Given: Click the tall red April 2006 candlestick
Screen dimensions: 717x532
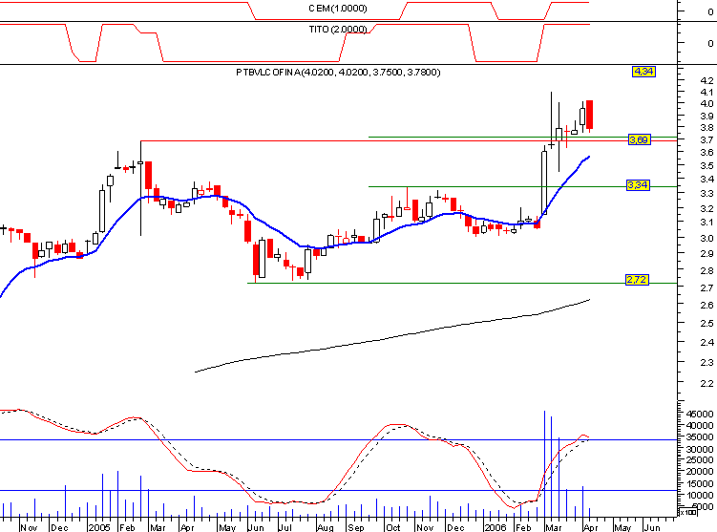Looking at the screenshot, I should pos(590,115).
